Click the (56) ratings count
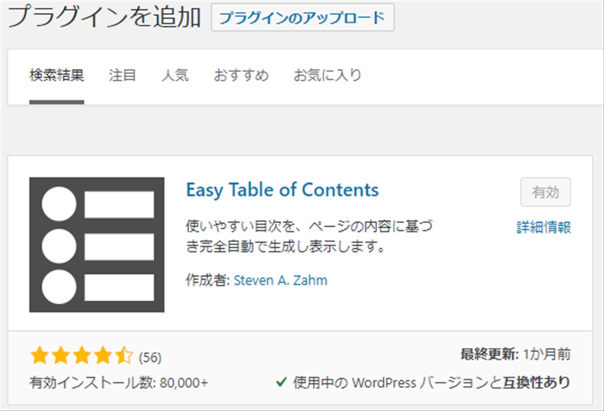This screenshot has height=411, width=604. pos(150,358)
